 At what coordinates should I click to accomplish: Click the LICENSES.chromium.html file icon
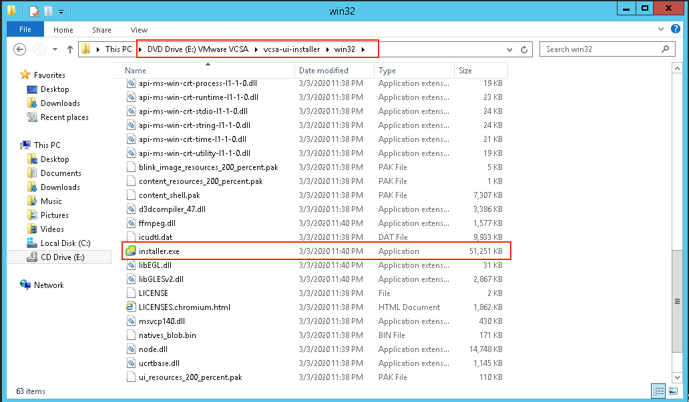[132, 307]
